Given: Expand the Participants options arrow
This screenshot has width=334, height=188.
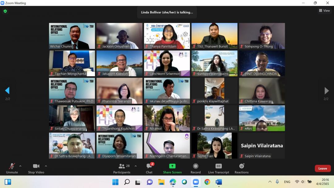Looking at the screenshot, I should click(135, 166).
